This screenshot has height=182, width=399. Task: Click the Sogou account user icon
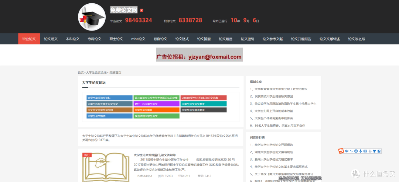coord(370,151)
